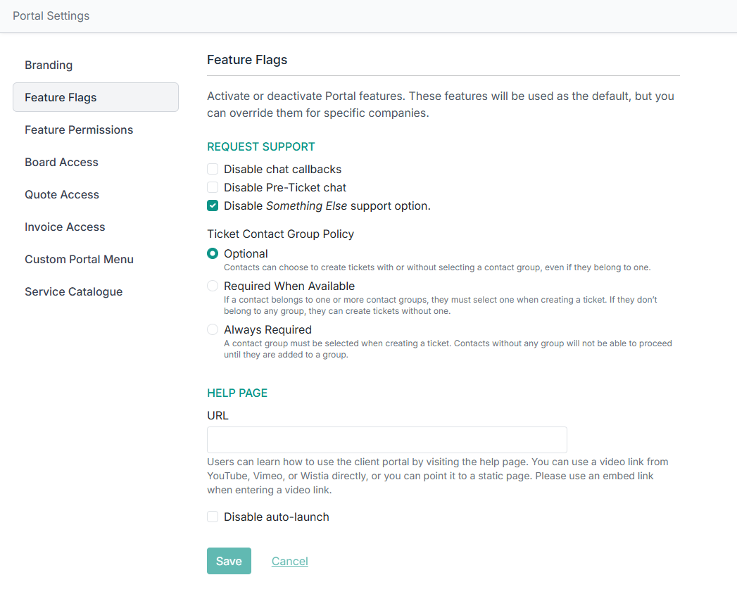The width and height of the screenshot is (737, 613).
Task: Select Feature Flags in sidebar
Action: (x=61, y=98)
